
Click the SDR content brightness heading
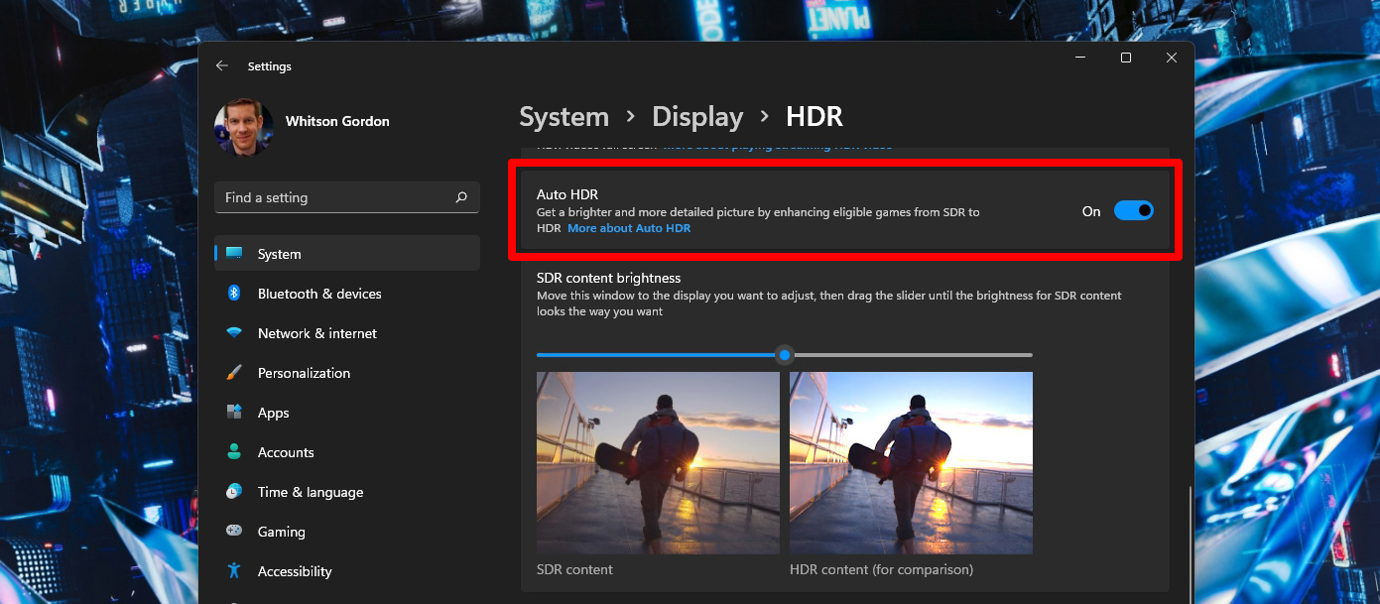(x=609, y=278)
